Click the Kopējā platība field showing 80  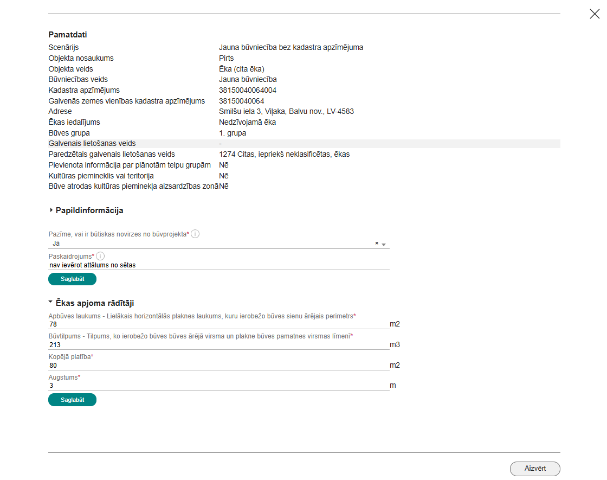[x=219, y=366]
